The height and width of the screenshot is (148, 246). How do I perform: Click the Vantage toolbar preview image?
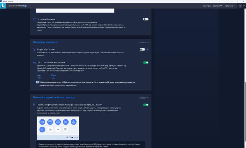[58, 128]
